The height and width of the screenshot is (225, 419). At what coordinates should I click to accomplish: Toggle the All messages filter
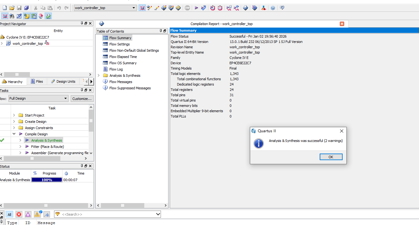(x=9, y=215)
